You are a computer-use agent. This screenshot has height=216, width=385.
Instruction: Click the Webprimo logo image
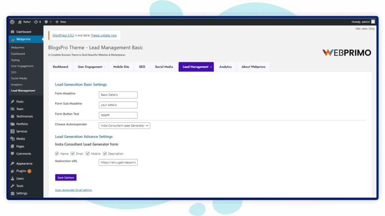[x=346, y=53]
